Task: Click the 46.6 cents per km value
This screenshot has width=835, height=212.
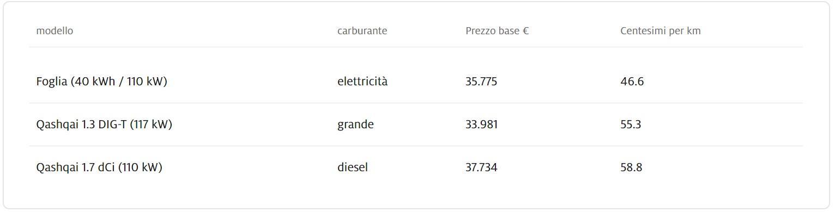Action: click(x=632, y=82)
